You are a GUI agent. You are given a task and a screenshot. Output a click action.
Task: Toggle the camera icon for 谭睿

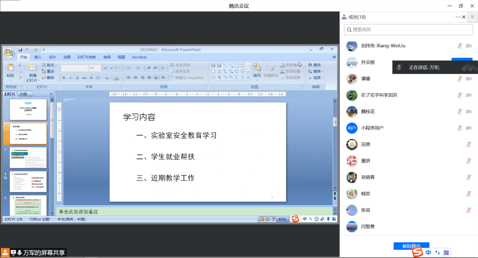coord(469,79)
